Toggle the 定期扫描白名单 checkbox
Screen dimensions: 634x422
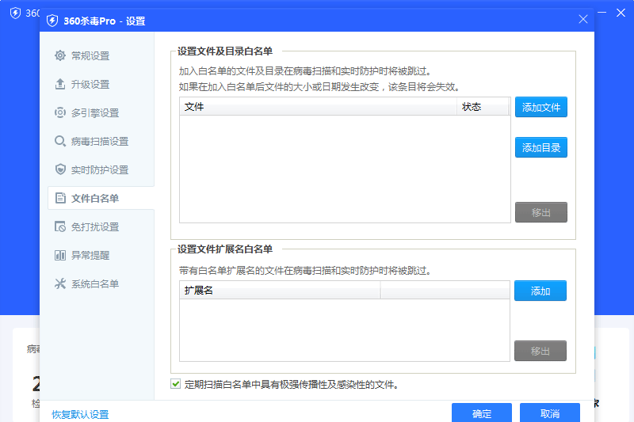(x=175, y=384)
